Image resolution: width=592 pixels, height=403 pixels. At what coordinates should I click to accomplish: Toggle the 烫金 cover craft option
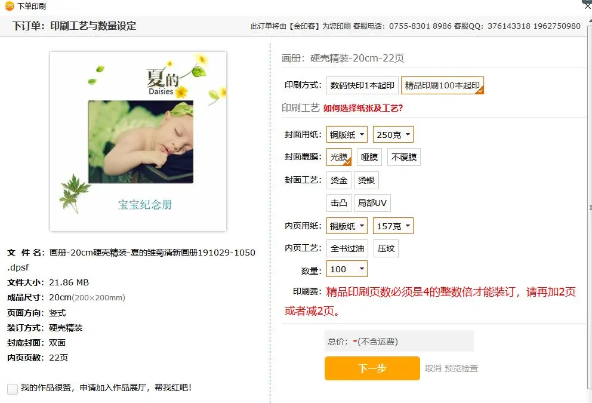[338, 180]
